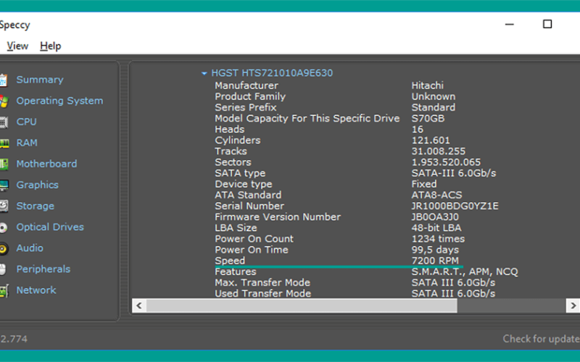
Task: Click the Heads row label
Action: (229, 130)
